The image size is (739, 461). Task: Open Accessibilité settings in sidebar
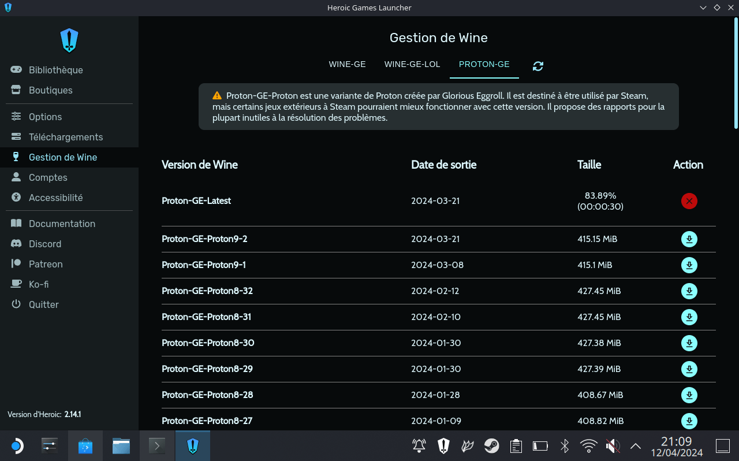69,198
